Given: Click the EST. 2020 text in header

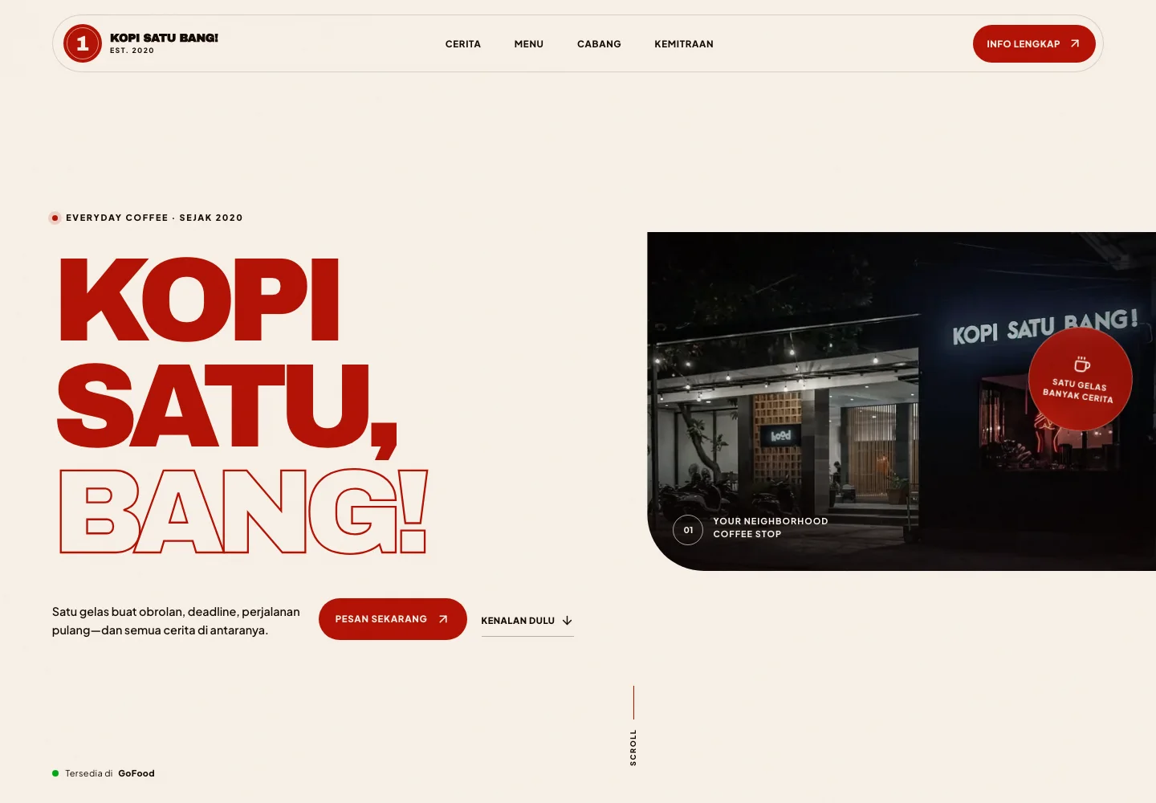Looking at the screenshot, I should click(132, 51).
